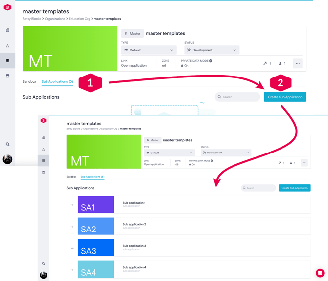Expand the Status dropdown showing Development in top panel
328x281 pixels.
[x=211, y=50]
